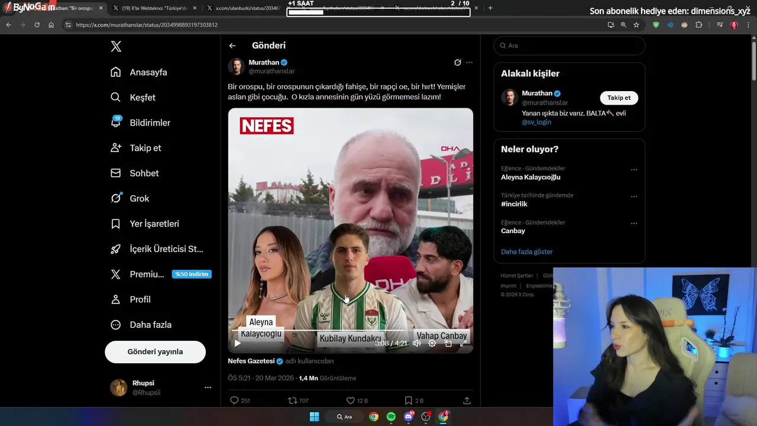Open Discord from taskbar
This screenshot has height=426, width=757.
408,417
